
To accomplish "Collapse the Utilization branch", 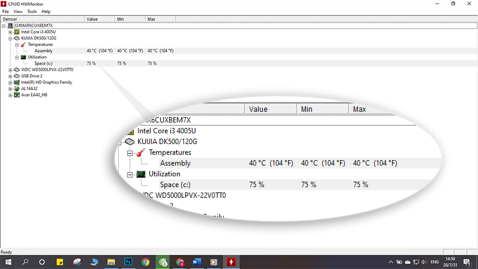I will pos(17,57).
